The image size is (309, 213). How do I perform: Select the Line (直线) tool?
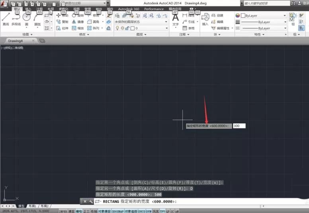pos(6,19)
